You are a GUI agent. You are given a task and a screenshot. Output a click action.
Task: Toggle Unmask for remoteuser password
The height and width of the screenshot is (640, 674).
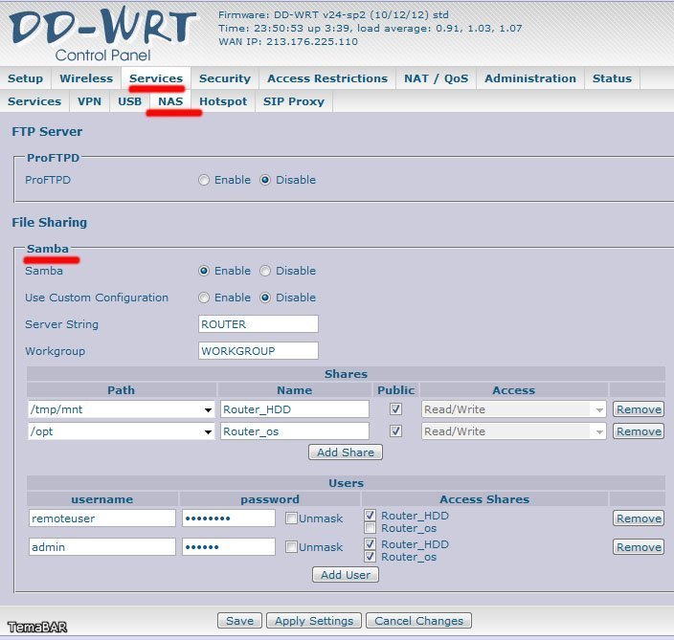click(x=292, y=519)
